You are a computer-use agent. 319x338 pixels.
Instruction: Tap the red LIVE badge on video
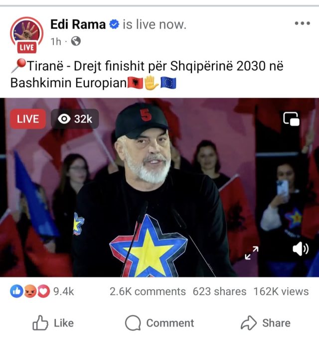[x=28, y=119]
